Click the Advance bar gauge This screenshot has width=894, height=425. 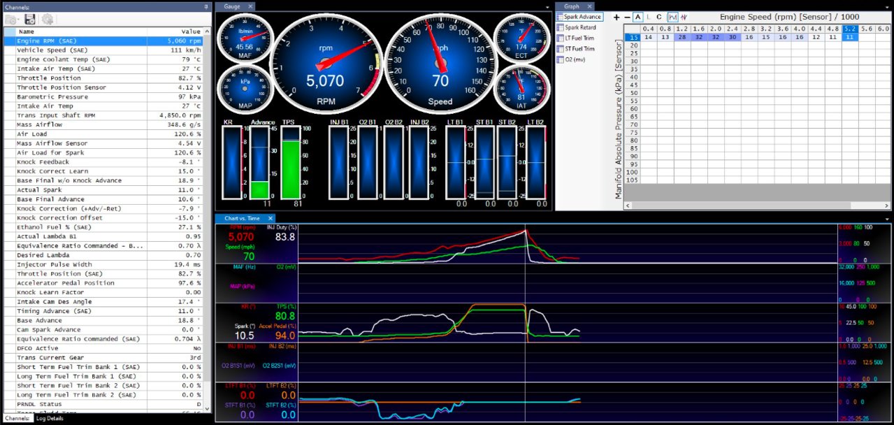[x=261, y=162]
